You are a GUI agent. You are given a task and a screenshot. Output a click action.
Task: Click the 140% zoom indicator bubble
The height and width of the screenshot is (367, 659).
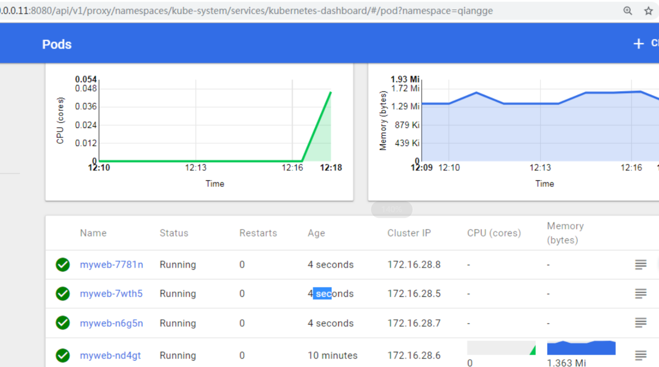391,210
